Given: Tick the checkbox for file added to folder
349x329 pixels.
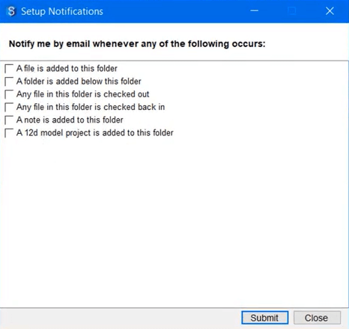Looking at the screenshot, I should [9, 69].
